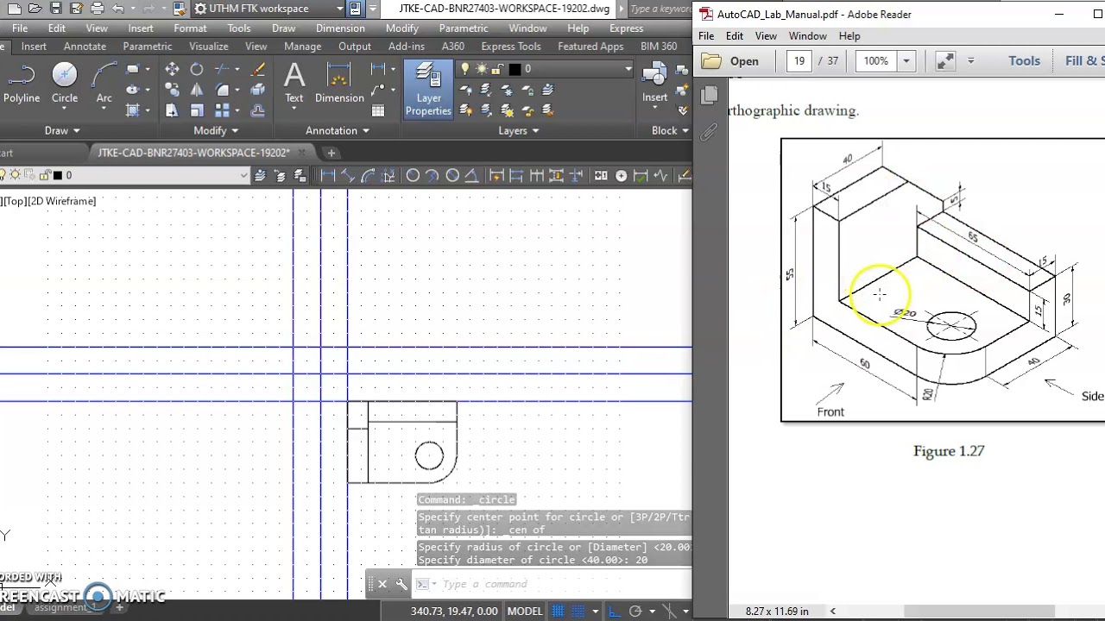
Task: Click the black layer color swatch in ribbon
Action: [515, 69]
